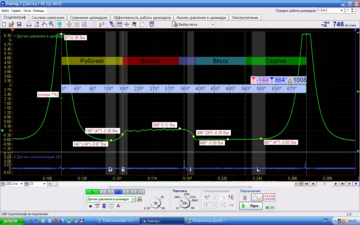
Task: Select the sine wave oscilloscope mode
Action: coord(257,197)
